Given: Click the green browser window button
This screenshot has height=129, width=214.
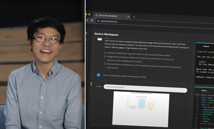Looking at the screenshot, I should coord(89,14).
